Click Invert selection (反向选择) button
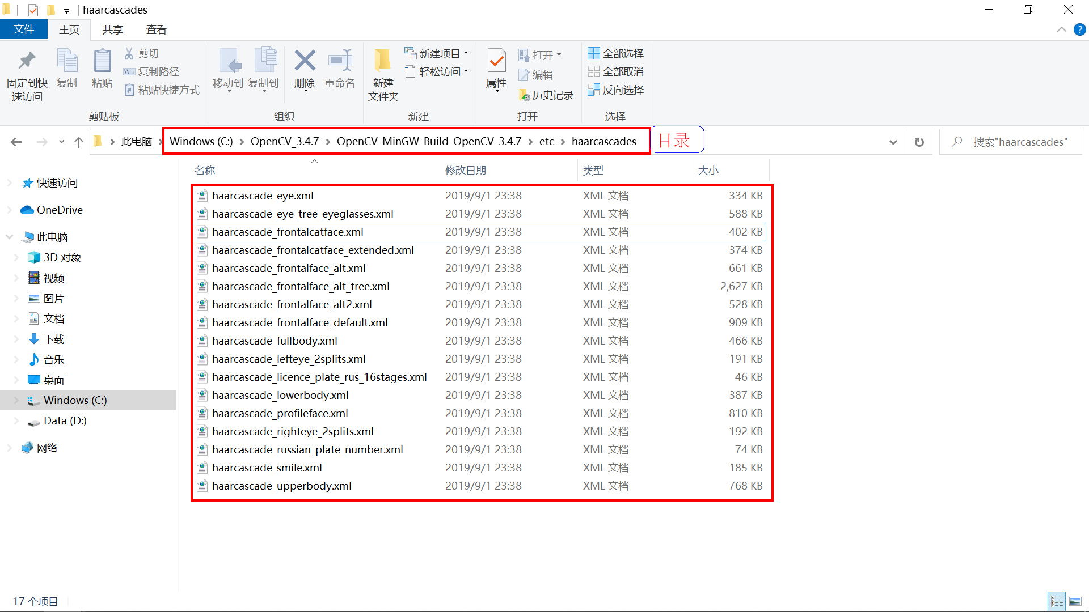The height and width of the screenshot is (612, 1089). [x=616, y=90]
